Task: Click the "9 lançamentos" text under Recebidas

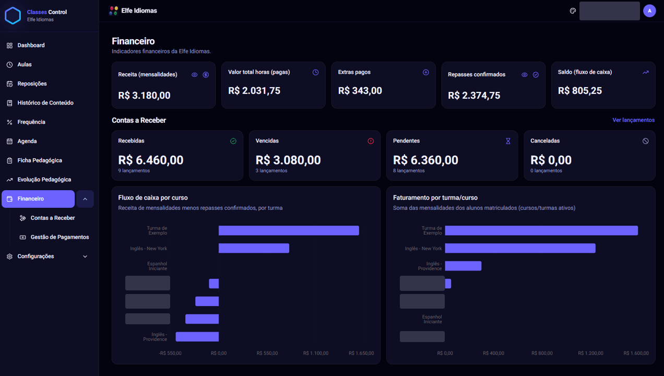Action: tap(134, 171)
